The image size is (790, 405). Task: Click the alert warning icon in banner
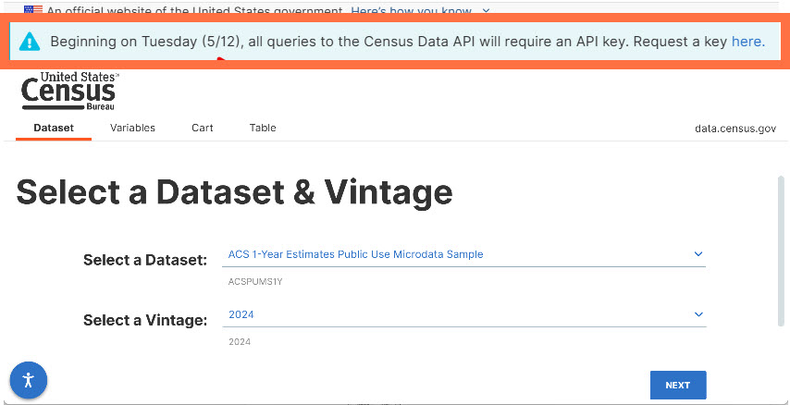[30, 42]
